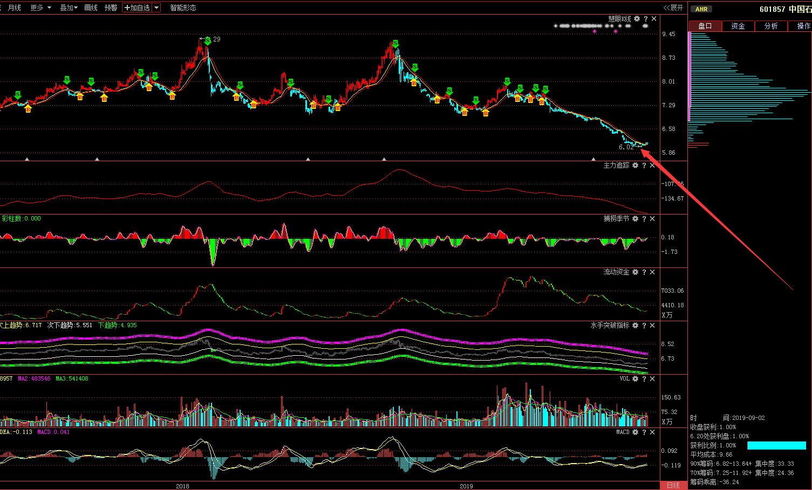
Task: Switch to the 盘口 tab
Action: point(705,26)
